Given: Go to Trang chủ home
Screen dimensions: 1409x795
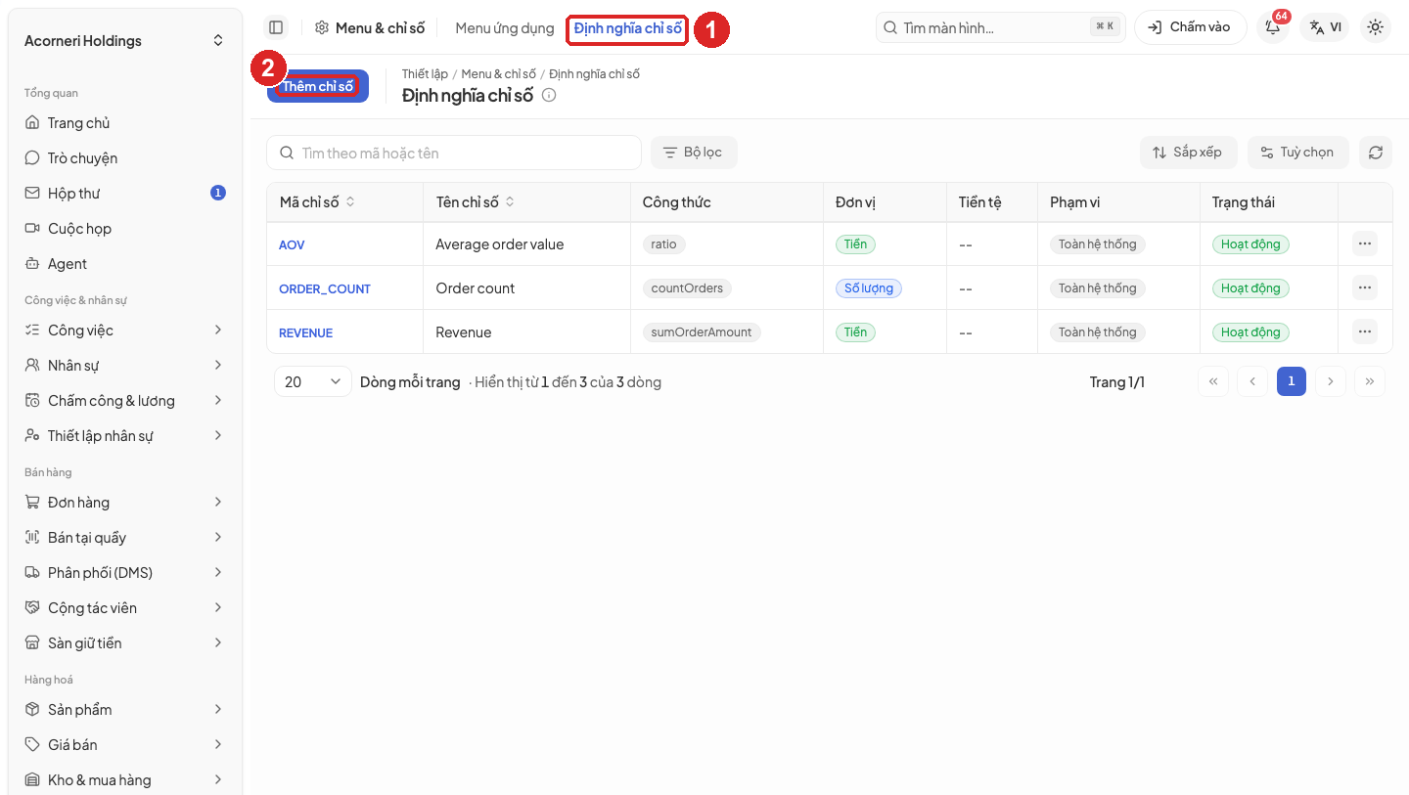Looking at the screenshot, I should point(124,123).
